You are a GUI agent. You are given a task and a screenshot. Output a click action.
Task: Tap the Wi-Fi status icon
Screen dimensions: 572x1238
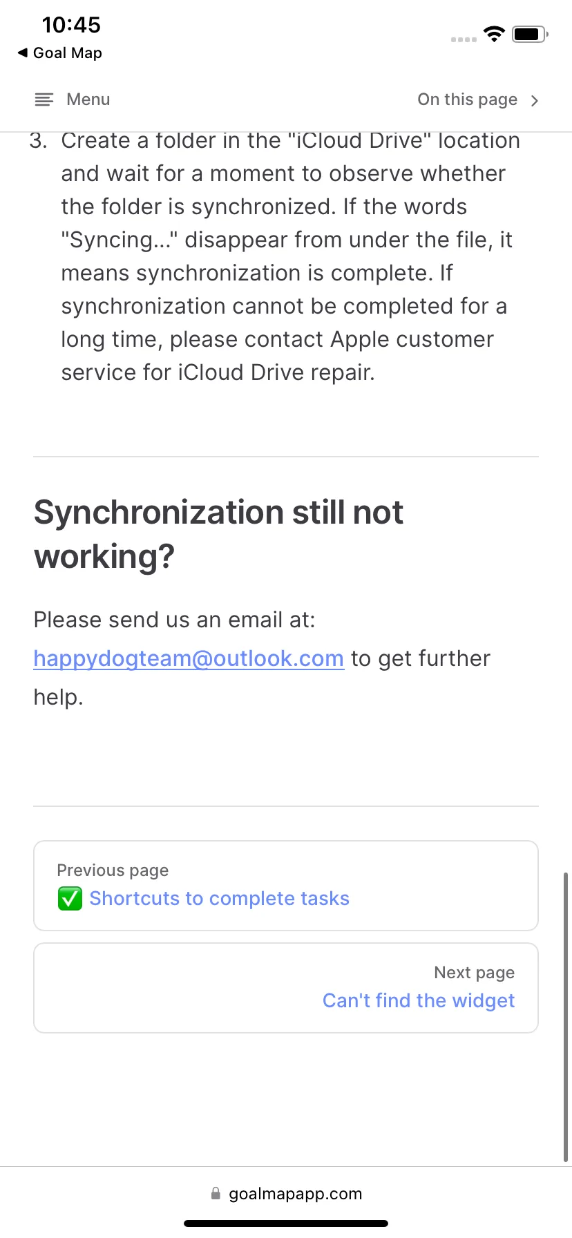click(x=494, y=34)
